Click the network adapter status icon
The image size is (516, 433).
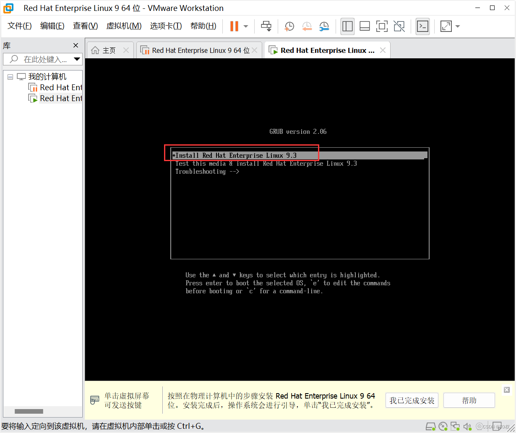pyautogui.click(x=455, y=426)
